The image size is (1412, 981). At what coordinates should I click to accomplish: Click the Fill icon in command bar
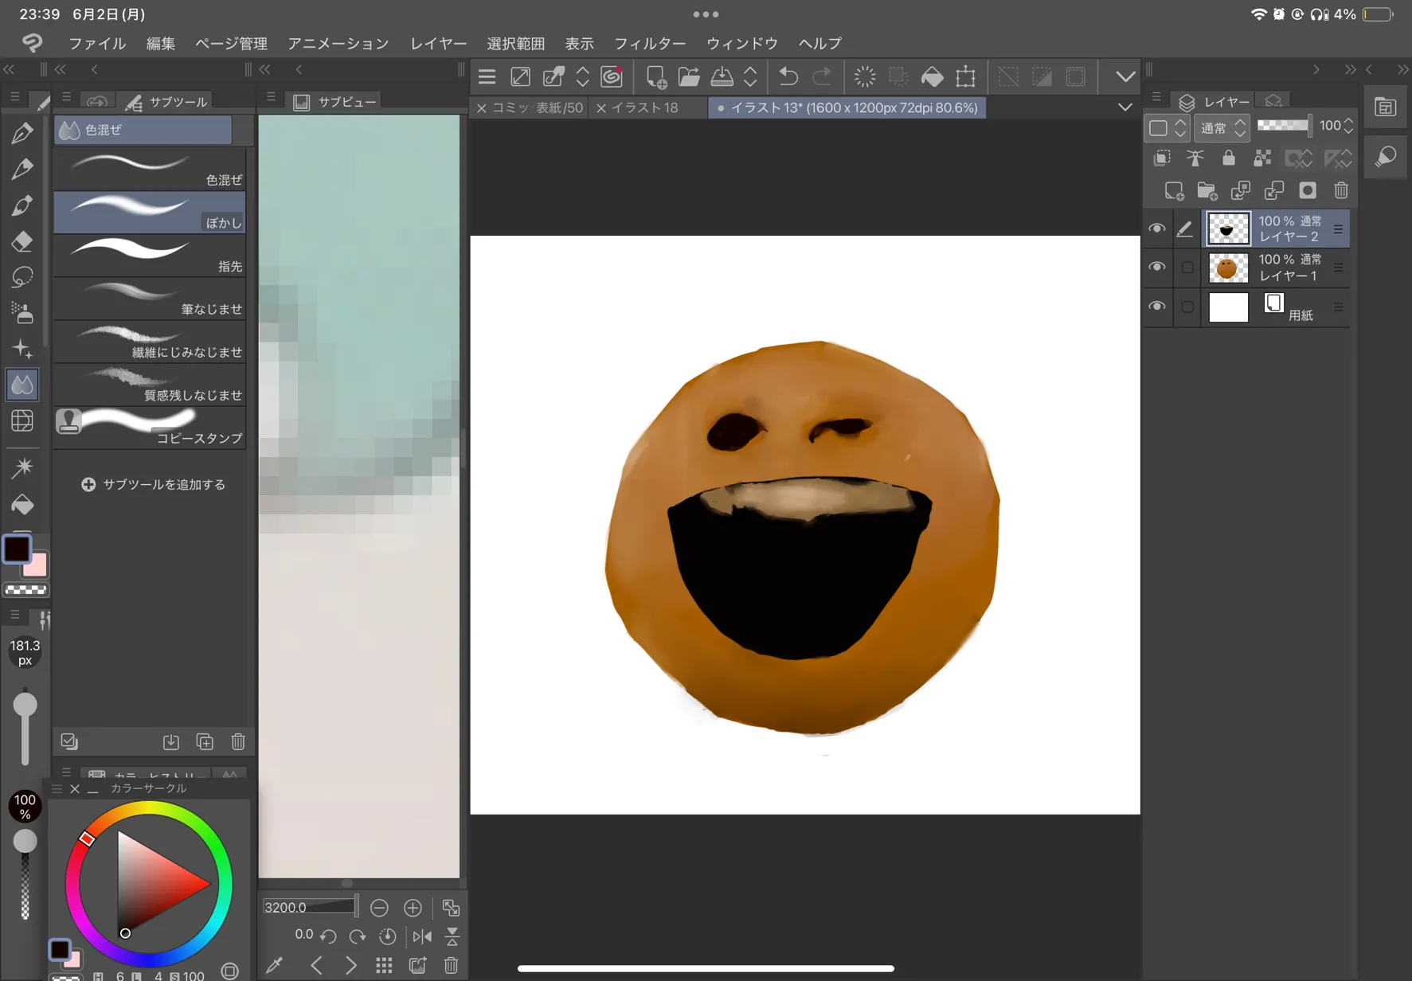tap(932, 76)
